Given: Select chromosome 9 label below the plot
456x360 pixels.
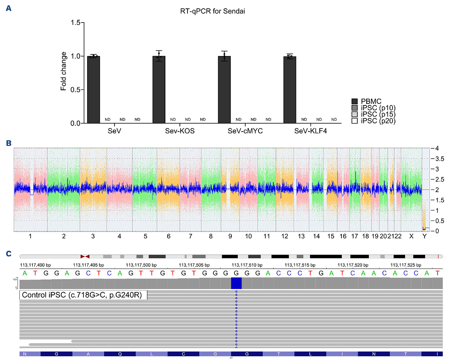Looking at the screenshot, I should click(x=230, y=237).
